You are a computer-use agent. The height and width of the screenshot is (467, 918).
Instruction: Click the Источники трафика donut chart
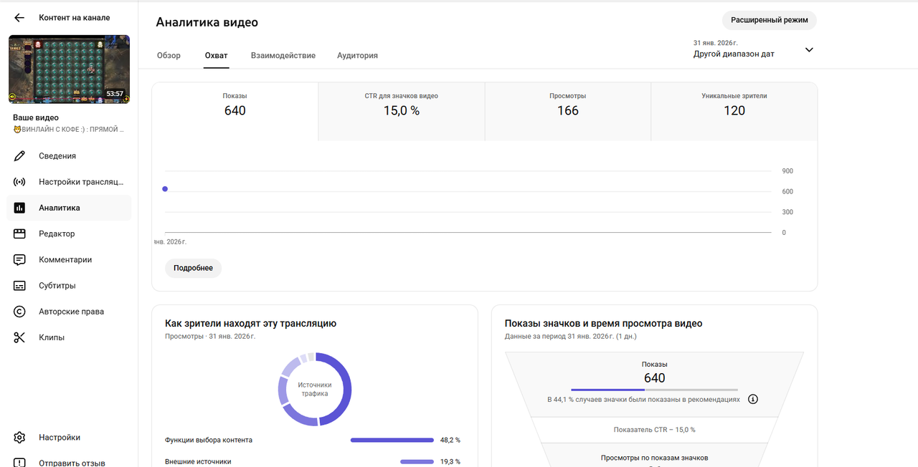point(314,390)
